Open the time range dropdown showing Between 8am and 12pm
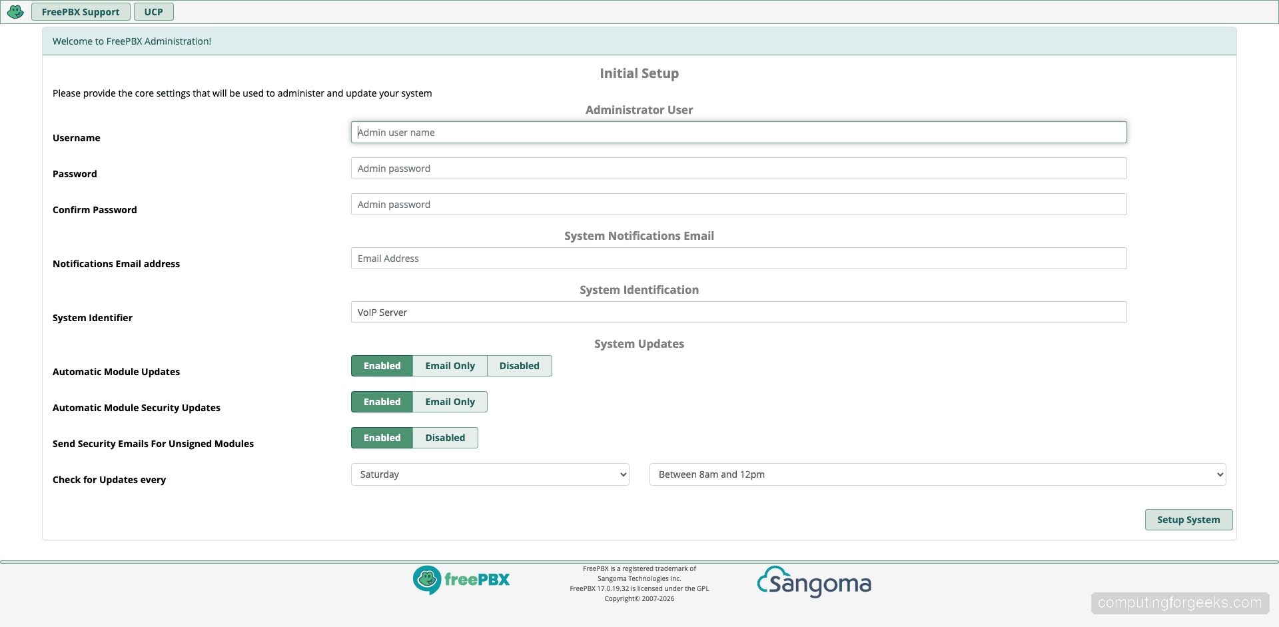 tap(936, 474)
